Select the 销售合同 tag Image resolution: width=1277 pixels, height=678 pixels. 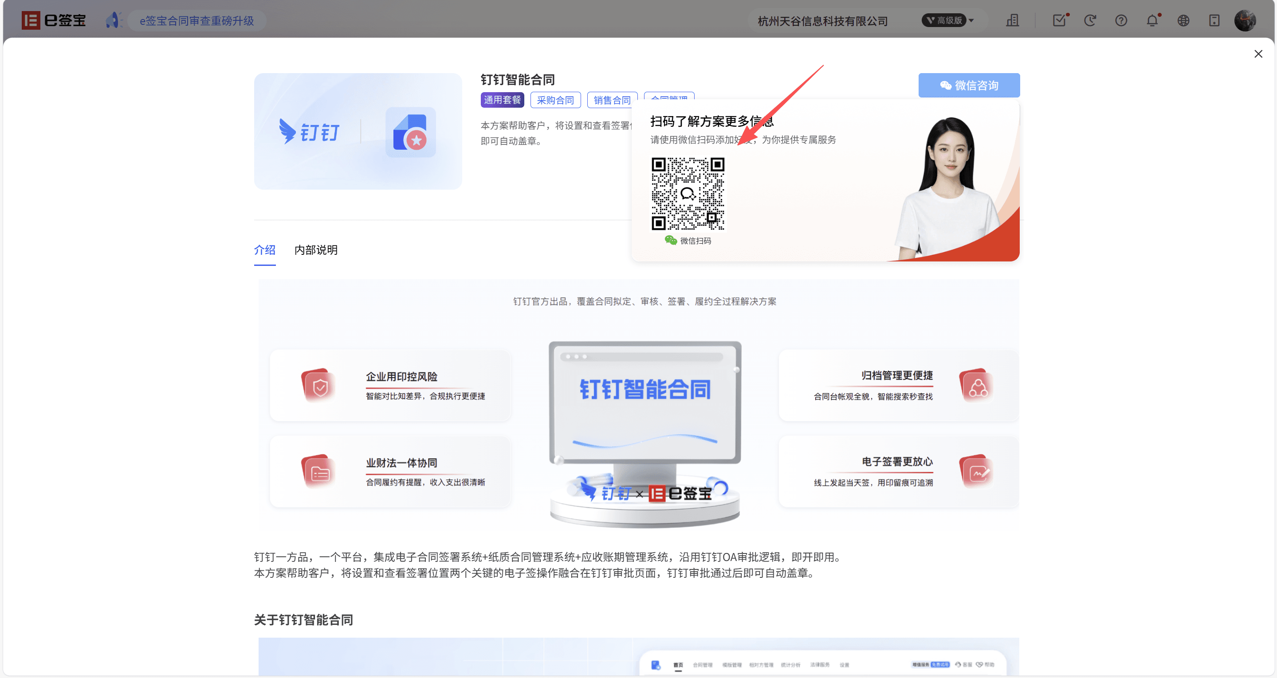click(x=612, y=100)
